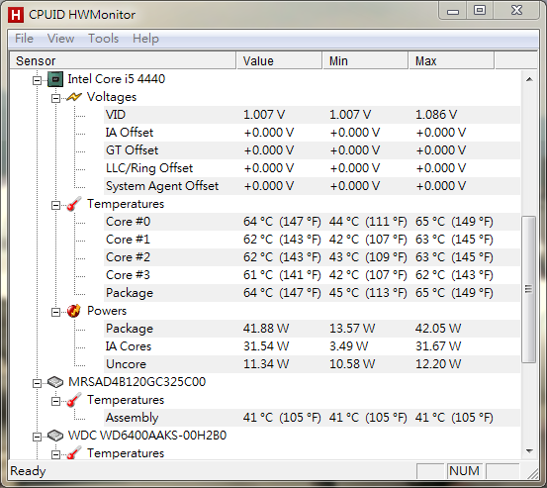This screenshot has width=547, height=488.
Task: Select the LLC/Ring Offset row
Action: coord(312,168)
